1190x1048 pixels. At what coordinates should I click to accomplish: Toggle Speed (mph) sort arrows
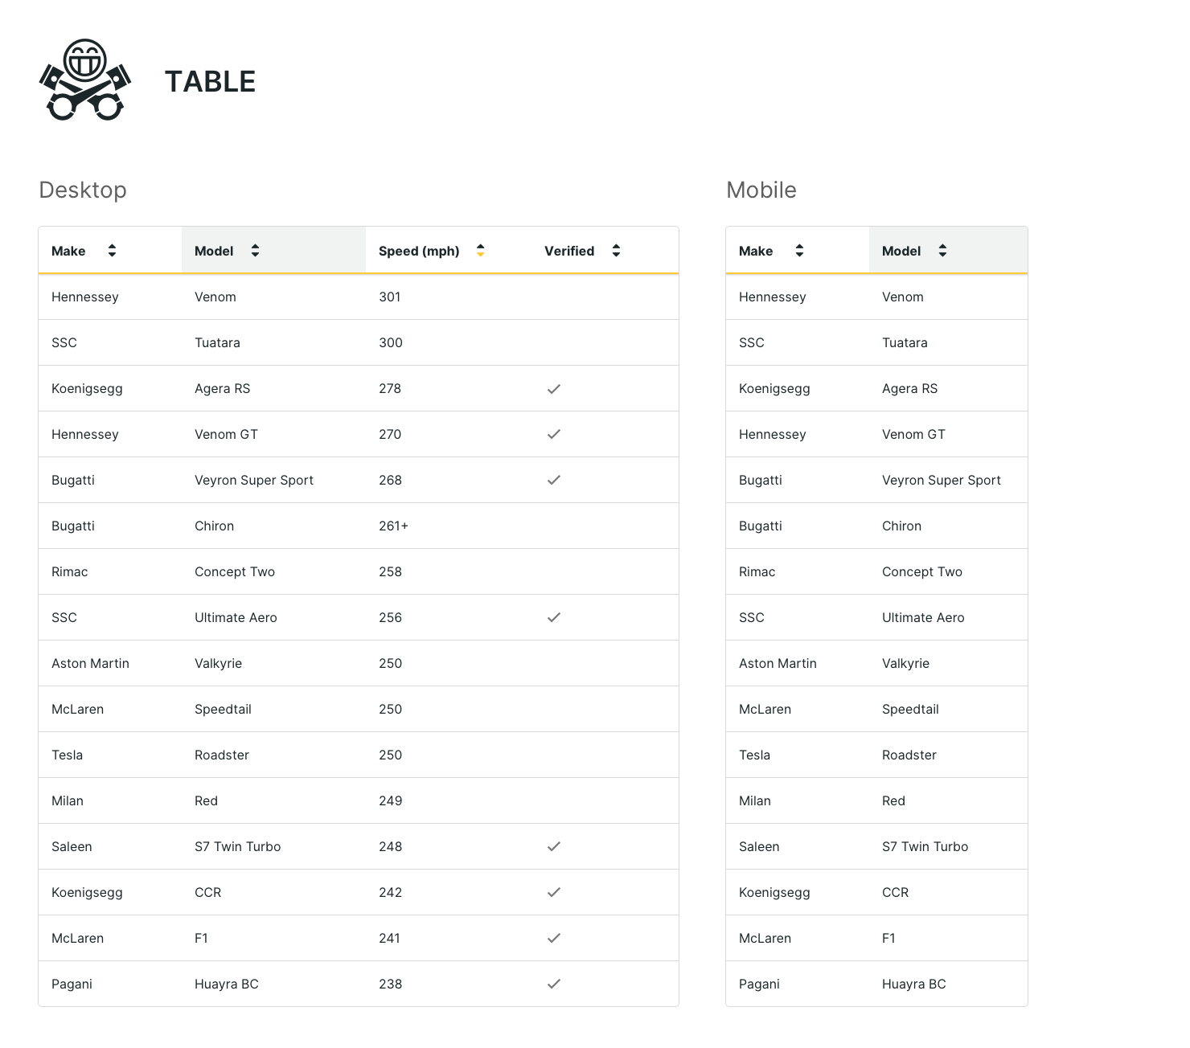pos(480,251)
